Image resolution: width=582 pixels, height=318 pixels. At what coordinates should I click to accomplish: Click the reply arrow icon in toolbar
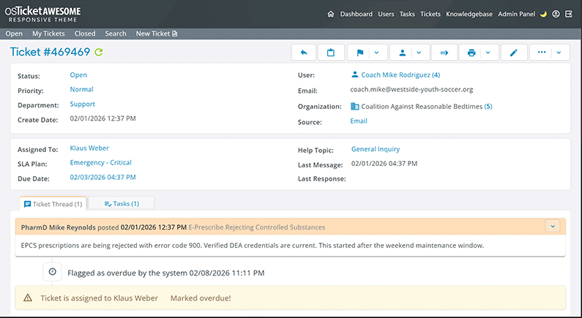[303, 53]
